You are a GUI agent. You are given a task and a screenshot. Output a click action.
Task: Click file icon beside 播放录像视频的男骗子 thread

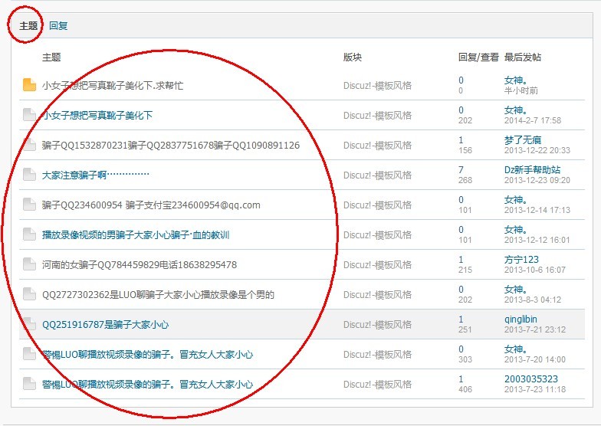click(x=29, y=234)
